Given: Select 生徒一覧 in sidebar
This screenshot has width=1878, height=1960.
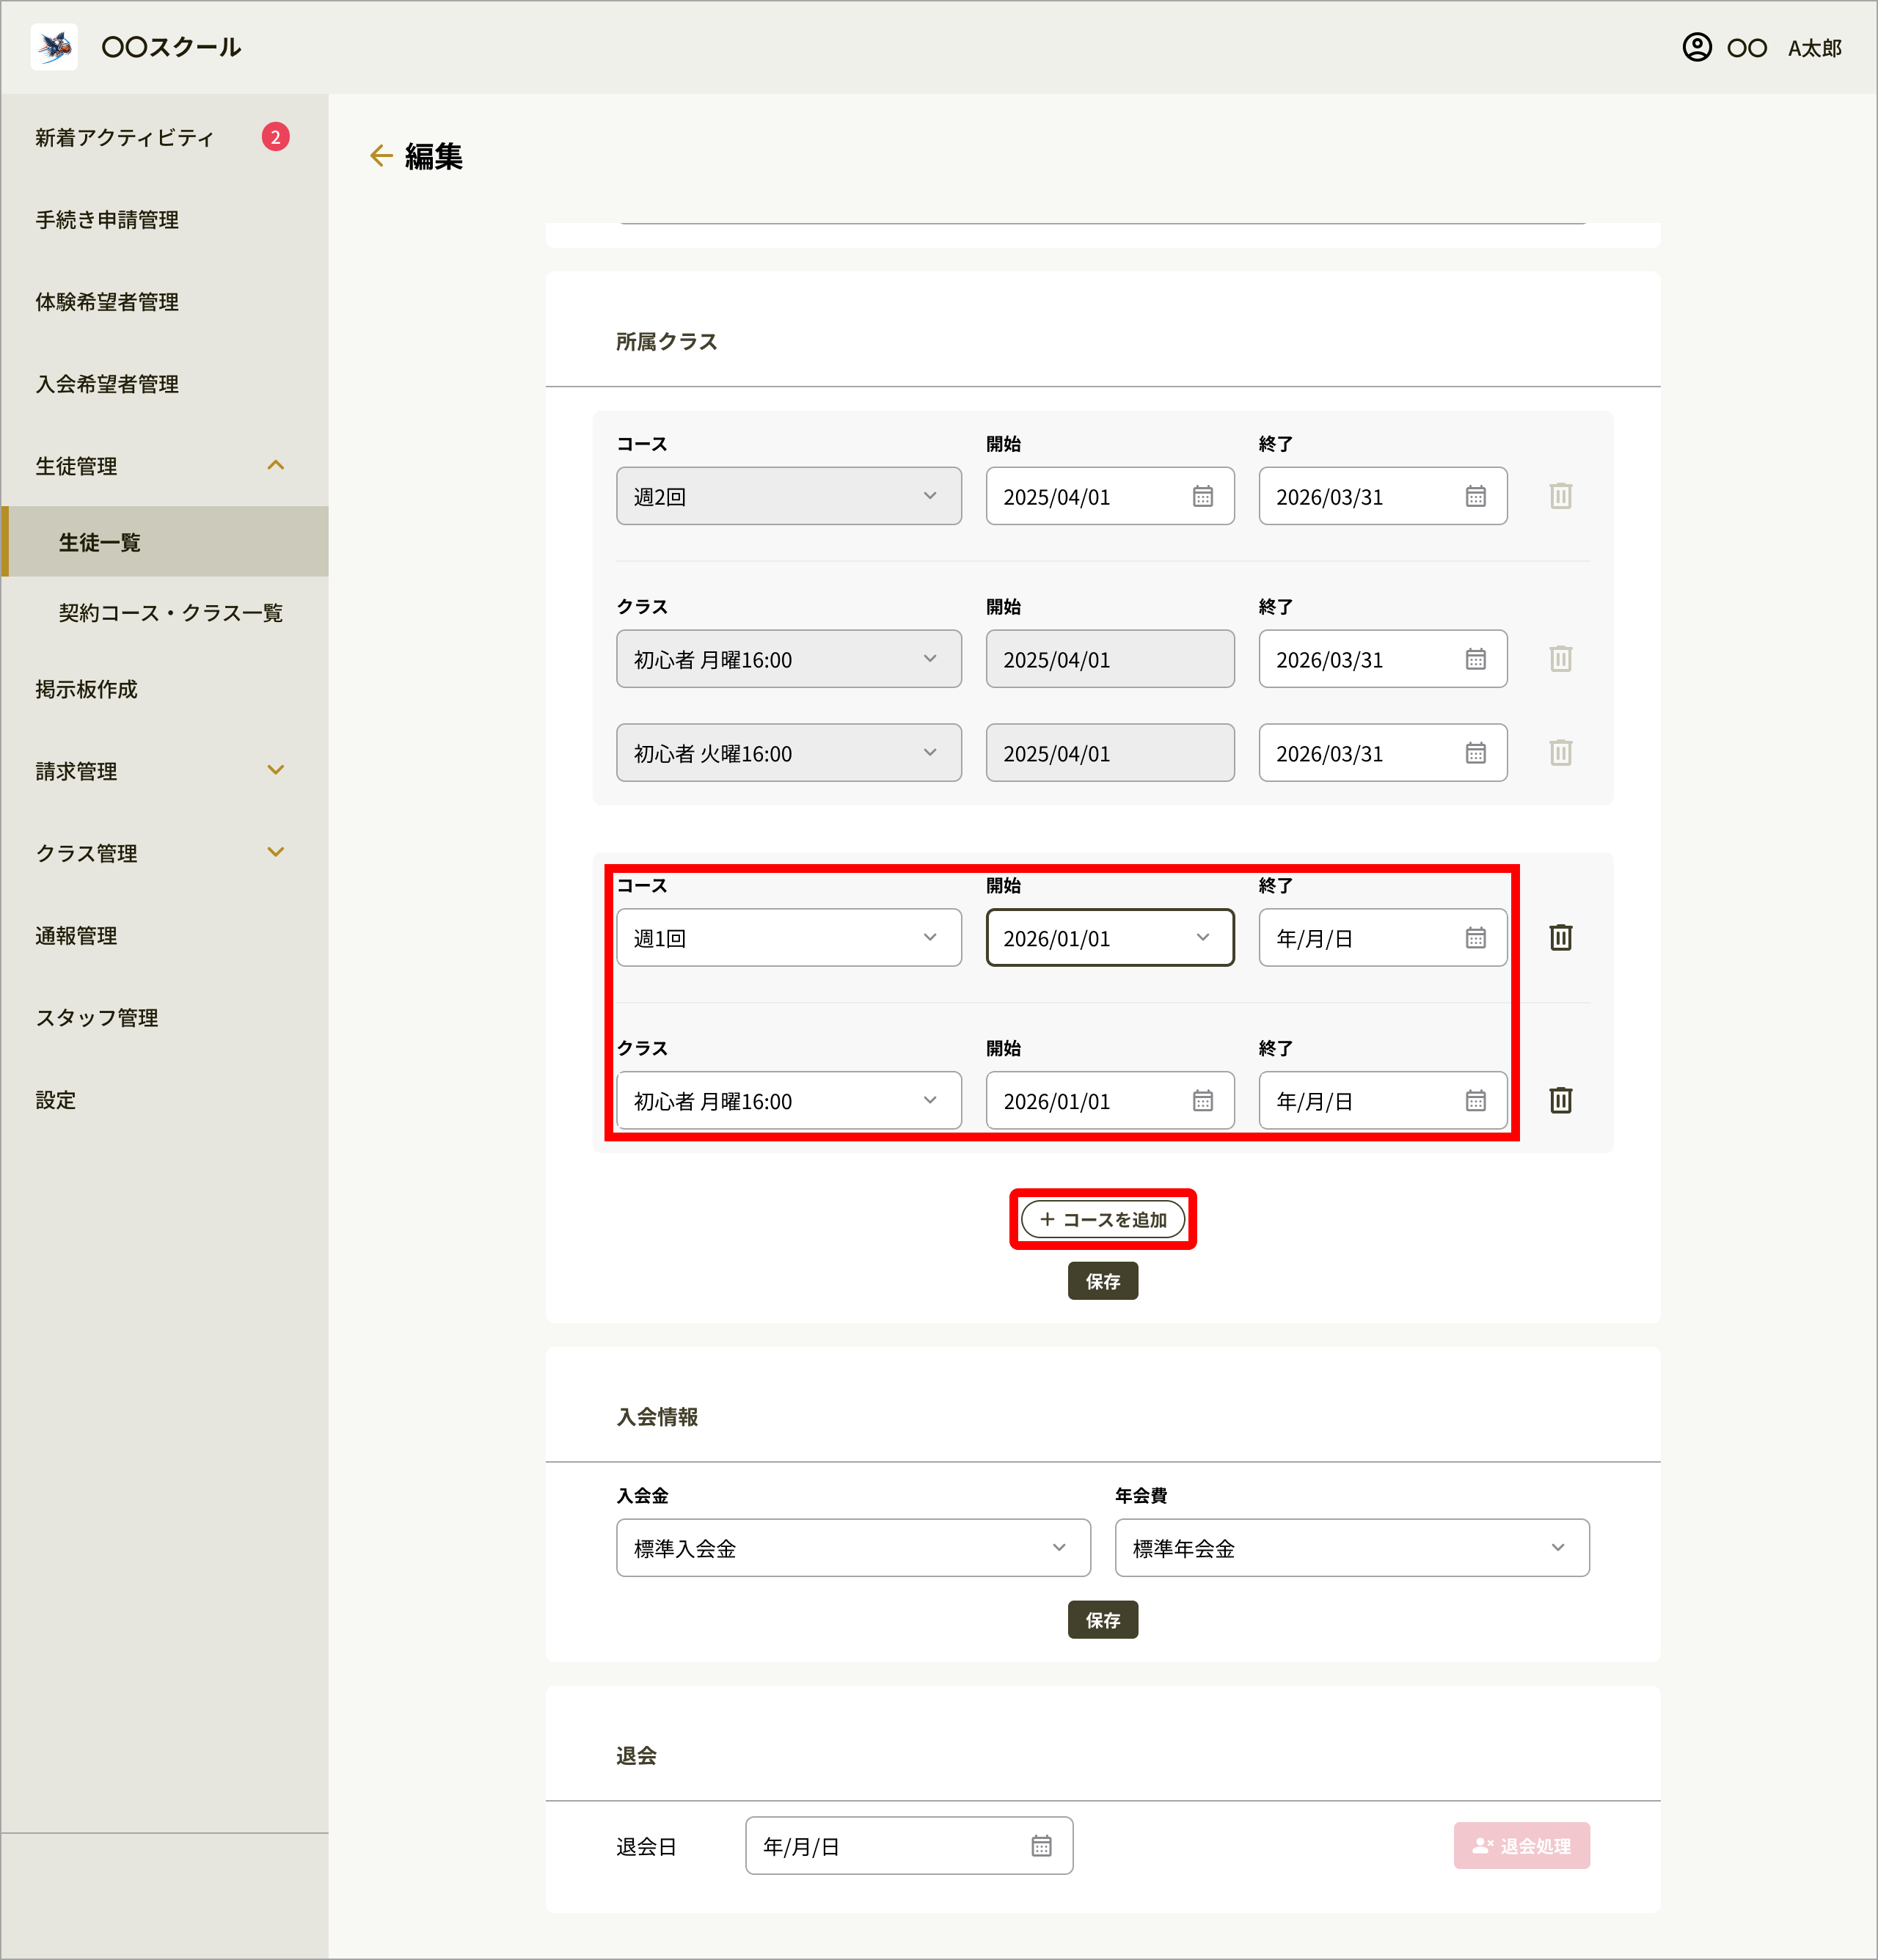Looking at the screenshot, I should pyautogui.click(x=165, y=542).
